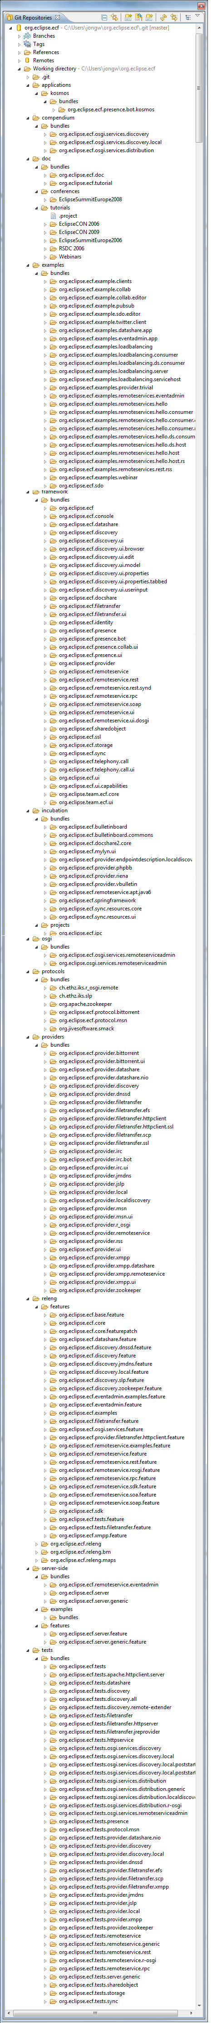The height and width of the screenshot is (2023, 212).
Task: Expand the .git folder
Action: tap(28, 77)
